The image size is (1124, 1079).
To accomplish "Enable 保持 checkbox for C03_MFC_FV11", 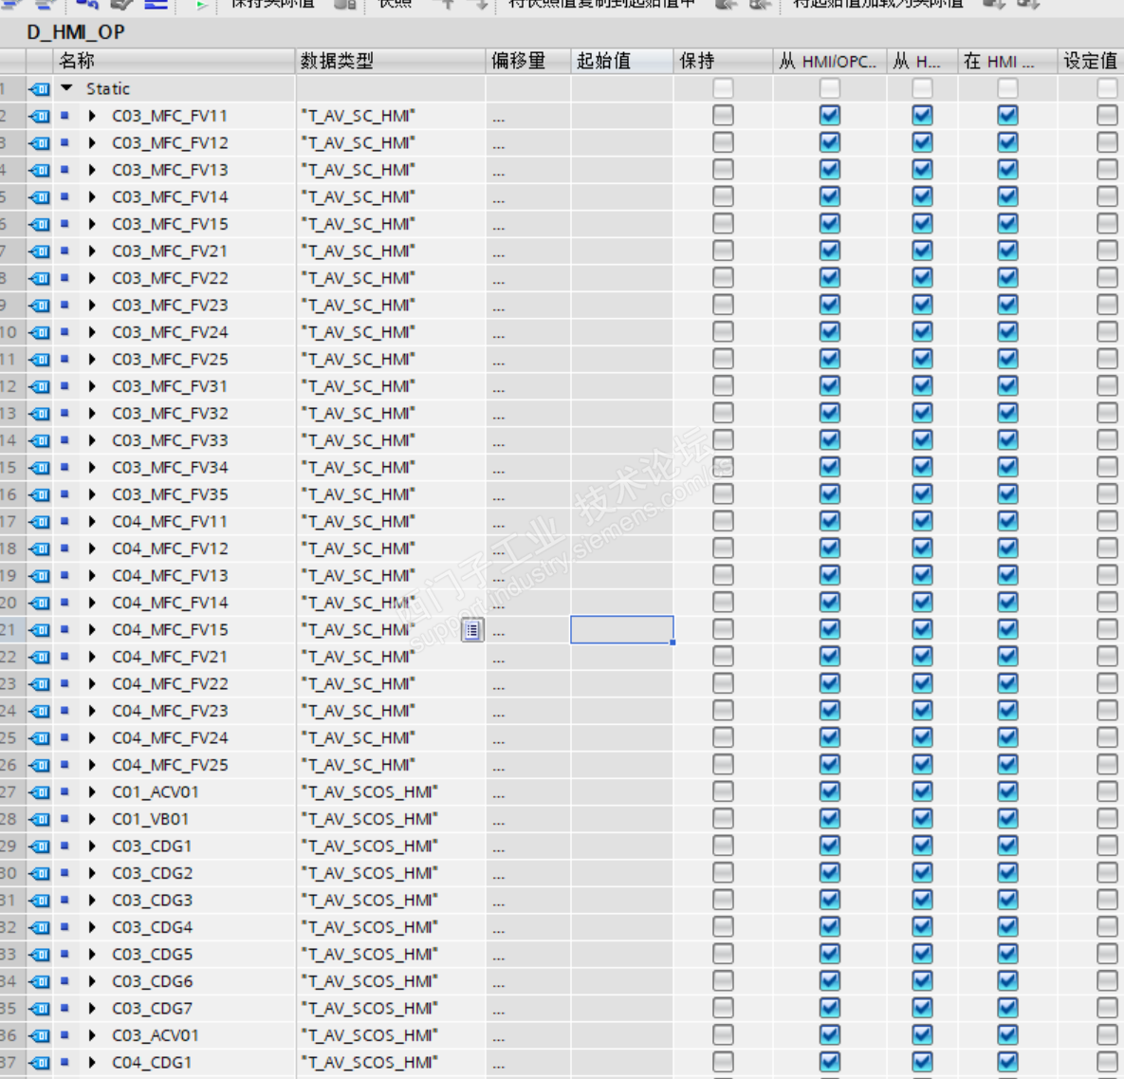I will (724, 116).
